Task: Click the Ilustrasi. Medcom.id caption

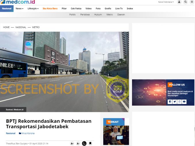Action: tap(15, 110)
